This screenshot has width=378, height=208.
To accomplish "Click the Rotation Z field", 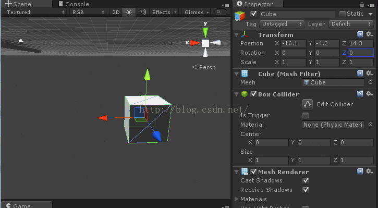I will click(x=361, y=53).
